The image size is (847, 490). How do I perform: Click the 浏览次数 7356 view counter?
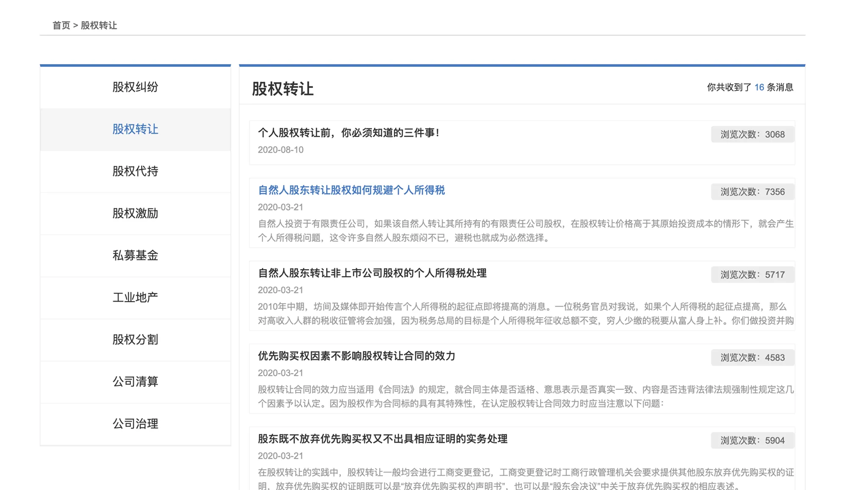point(752,192)
